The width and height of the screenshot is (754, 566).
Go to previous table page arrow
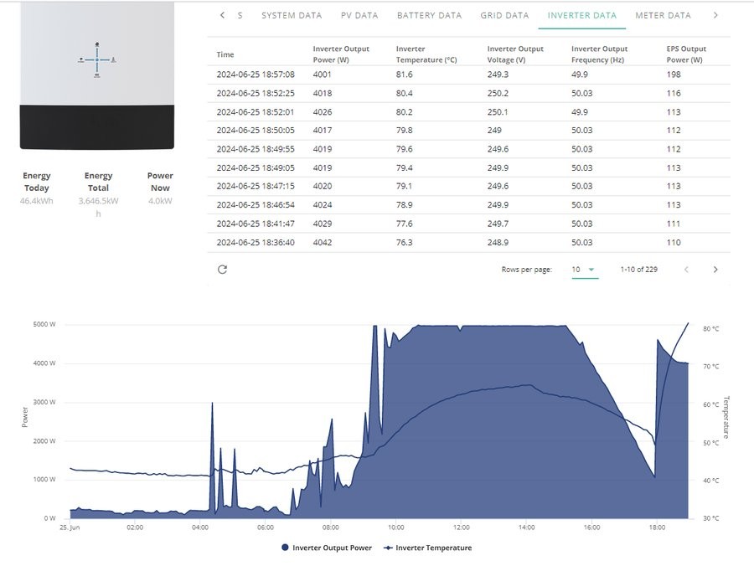[x=686, y=270]
